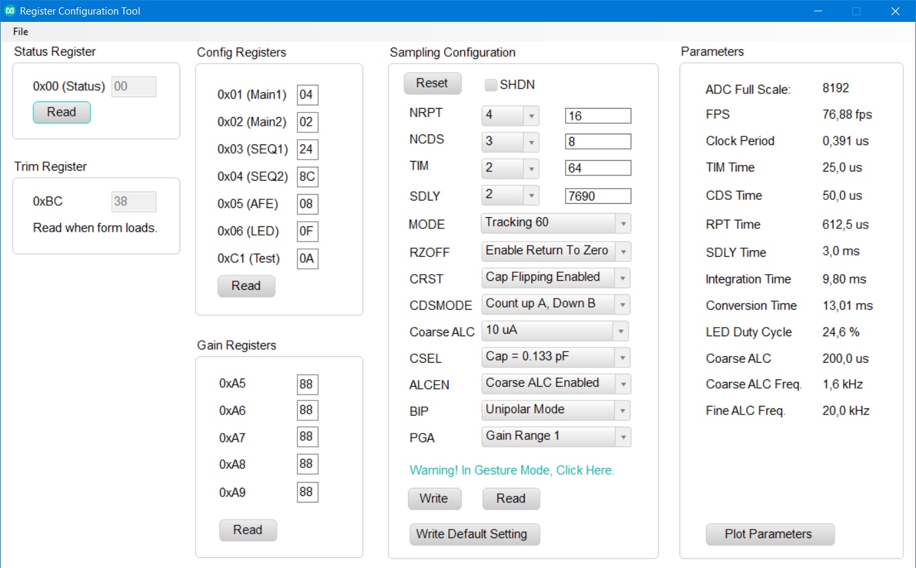Toggle the SHDN checkbox
Image resolution: width=916 pixels, height=568 pixels.
491,85
